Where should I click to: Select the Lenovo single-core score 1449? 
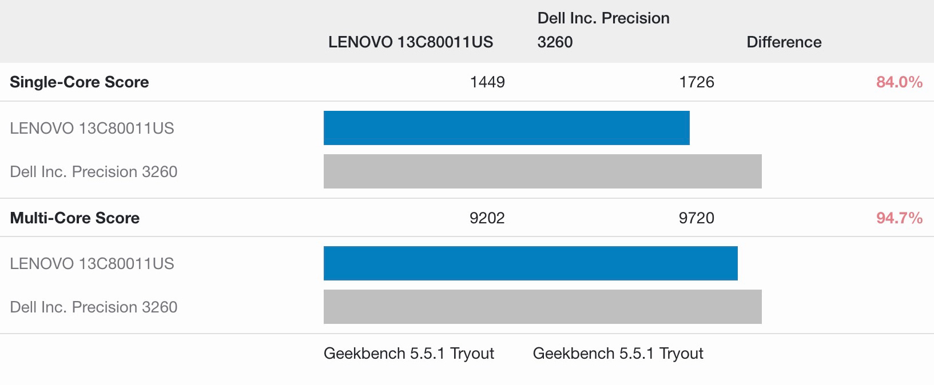tap(487, 82)
